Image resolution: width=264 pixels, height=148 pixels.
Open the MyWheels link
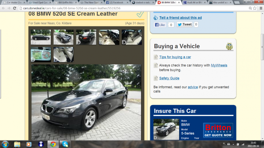pyautogui.click(x=219, y=65)
